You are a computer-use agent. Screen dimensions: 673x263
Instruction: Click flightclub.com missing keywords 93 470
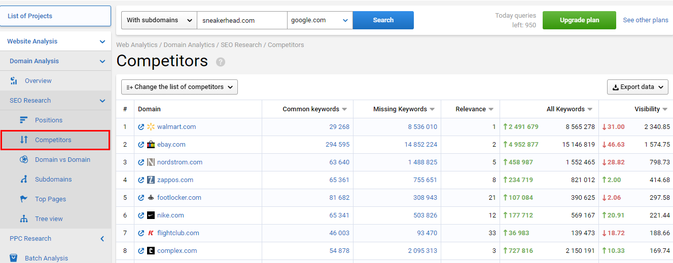427,233
